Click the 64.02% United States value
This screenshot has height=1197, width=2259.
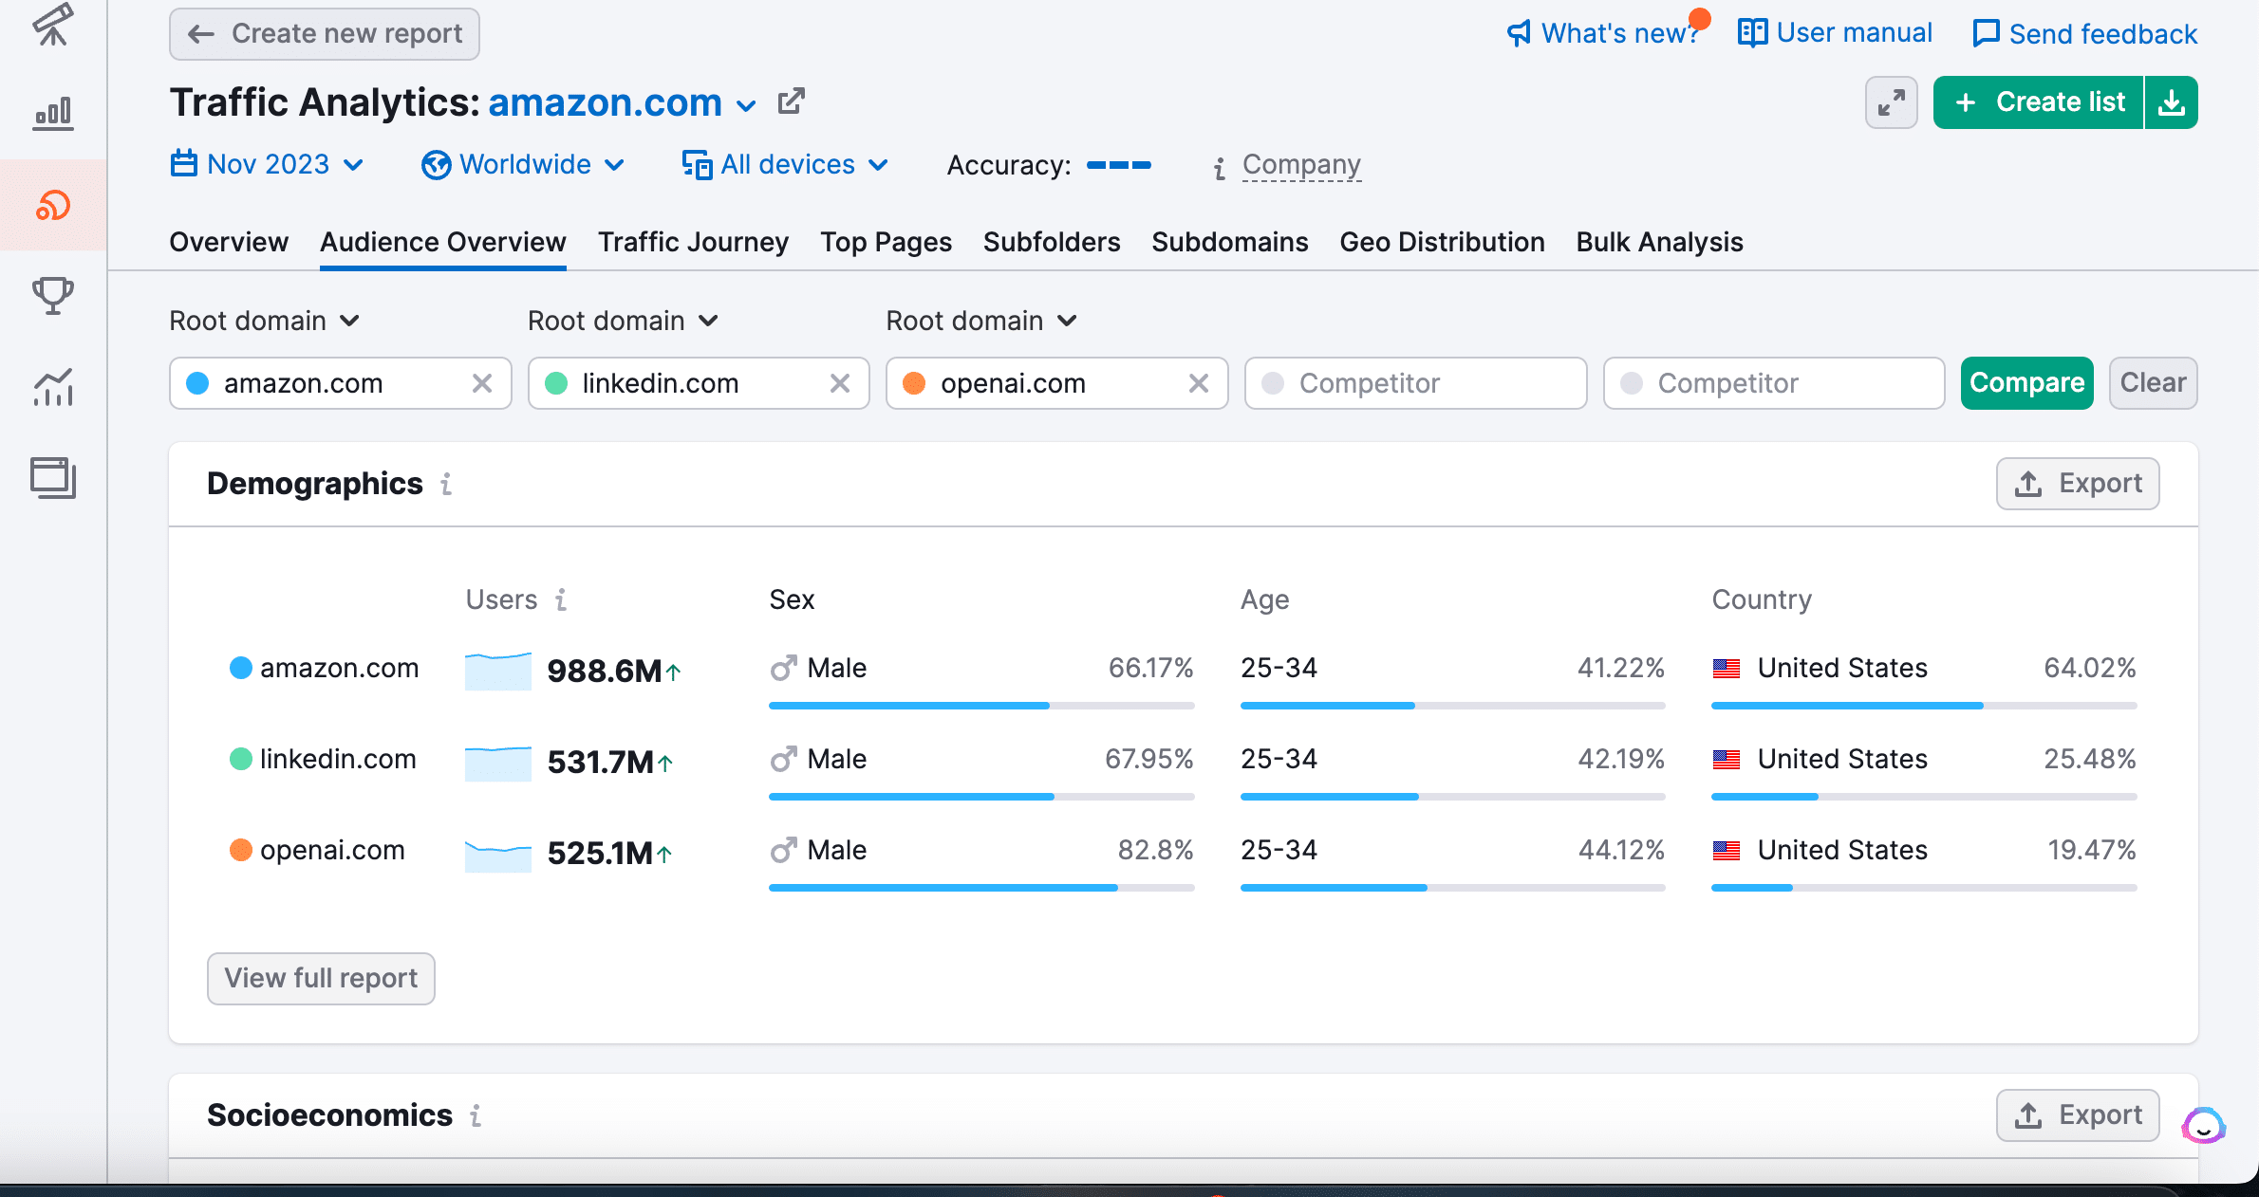[2090, 668]
